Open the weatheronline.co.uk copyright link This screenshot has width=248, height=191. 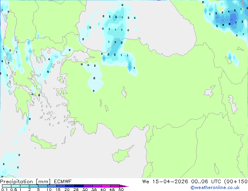[215, 187]
